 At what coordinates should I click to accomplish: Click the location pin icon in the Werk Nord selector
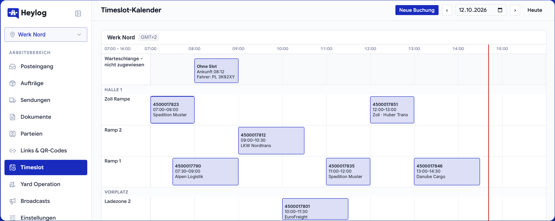[12, 35]
